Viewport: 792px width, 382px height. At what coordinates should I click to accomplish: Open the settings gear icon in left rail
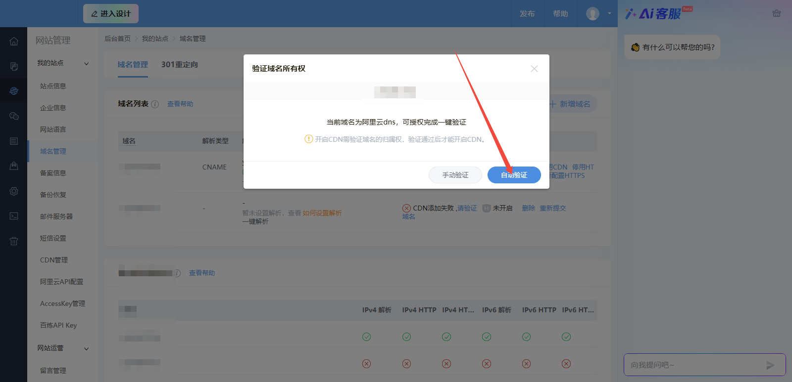click(14, 191)
